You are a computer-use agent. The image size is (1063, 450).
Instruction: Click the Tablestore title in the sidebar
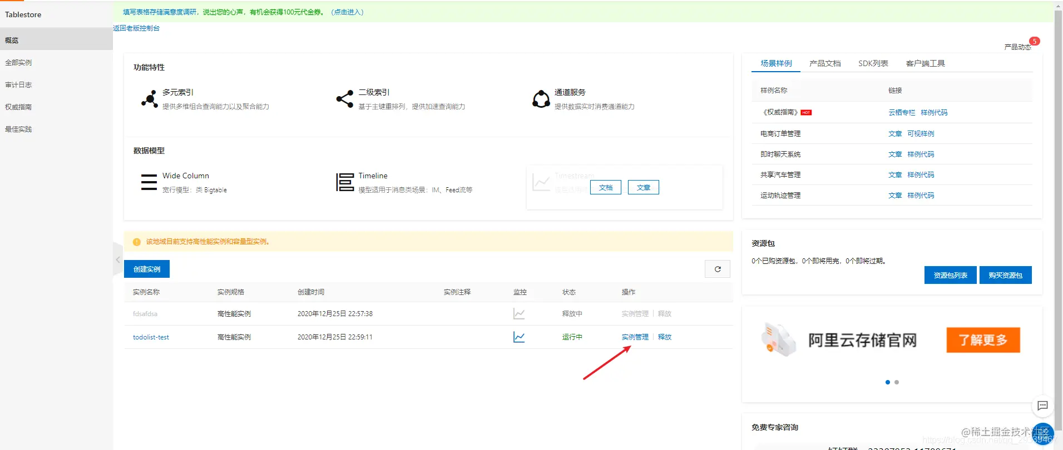pyautogui.click(x=23, y=14)
